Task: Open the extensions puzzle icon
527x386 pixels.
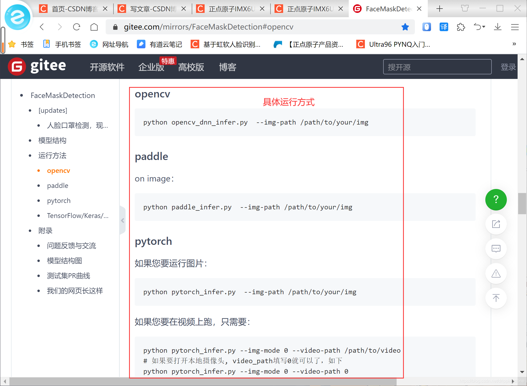Action: [x=461, y=27]
